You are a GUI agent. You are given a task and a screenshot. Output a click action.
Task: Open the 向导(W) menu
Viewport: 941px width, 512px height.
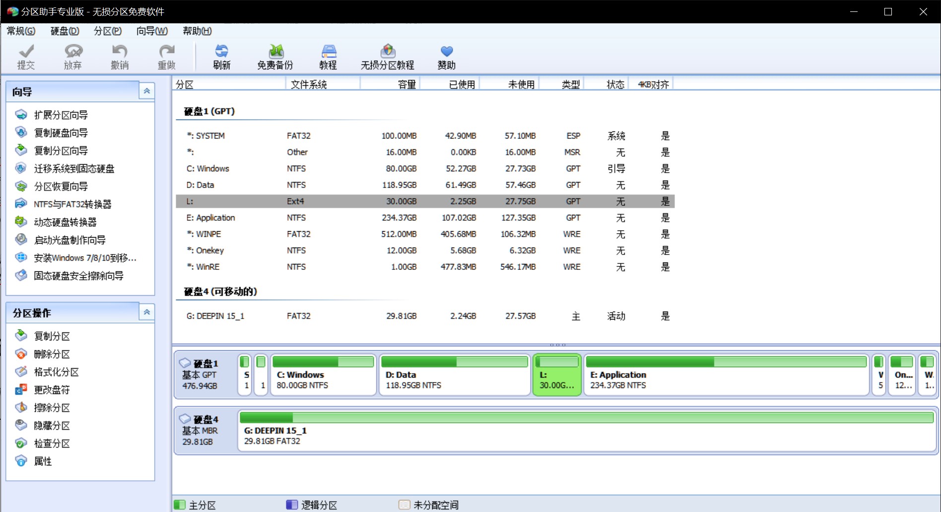[152, 31]
